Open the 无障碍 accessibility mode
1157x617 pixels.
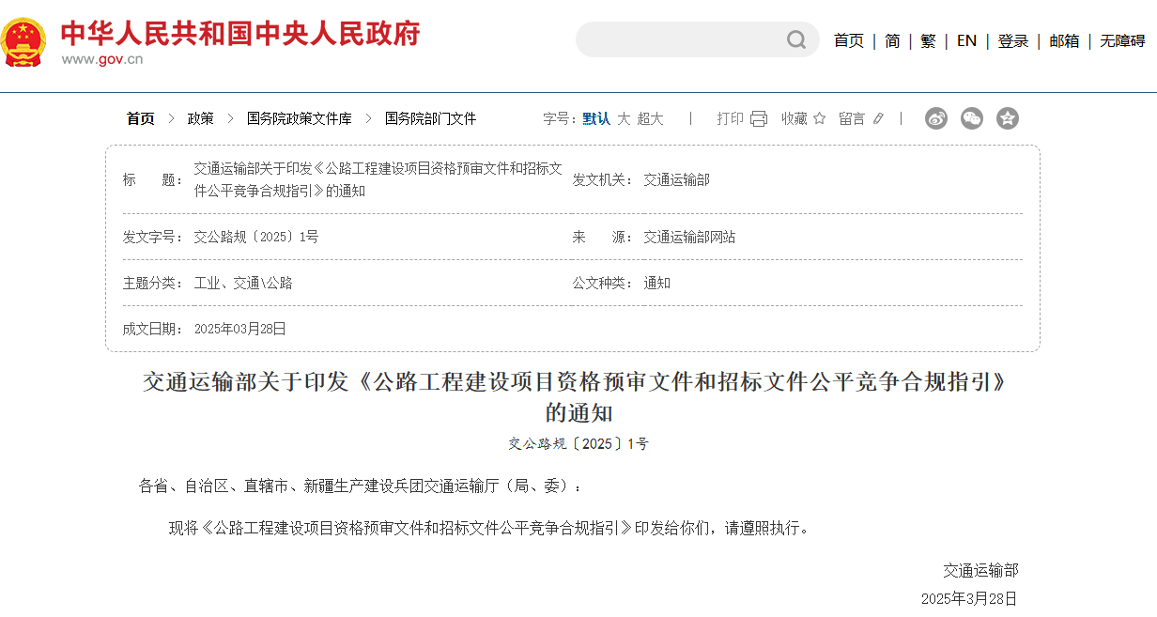click(x=1121, y=41)
